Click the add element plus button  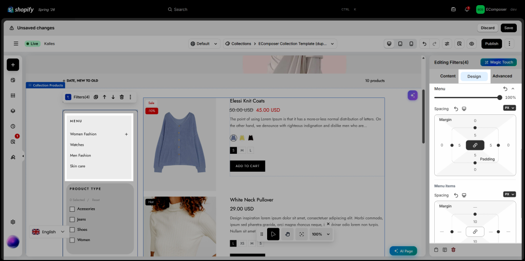pos(13,65)
